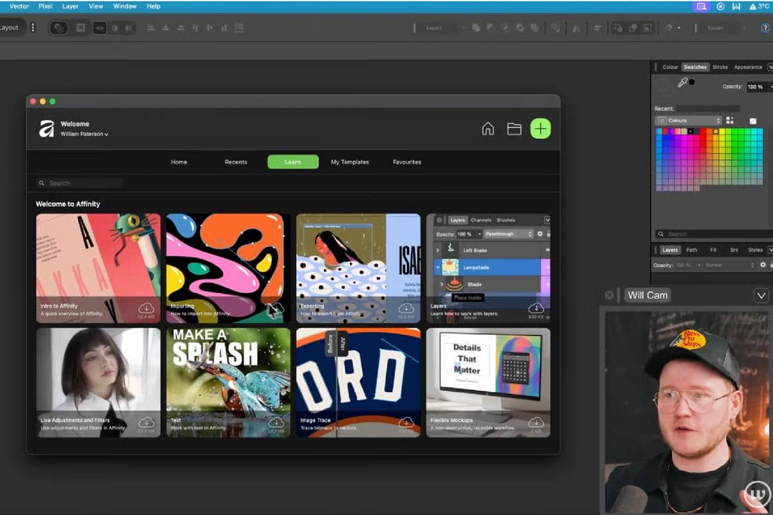The image size is (773, 515).
Task: Open the Swatches panel group options menu arrow
Action: 770,67
